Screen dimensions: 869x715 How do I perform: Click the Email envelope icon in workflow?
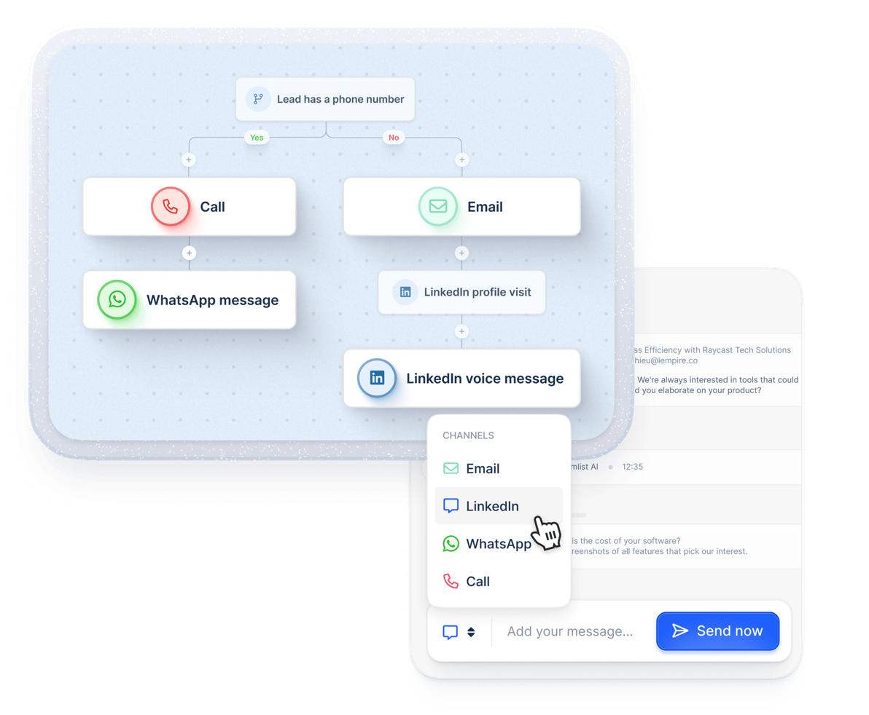[438, 207]
